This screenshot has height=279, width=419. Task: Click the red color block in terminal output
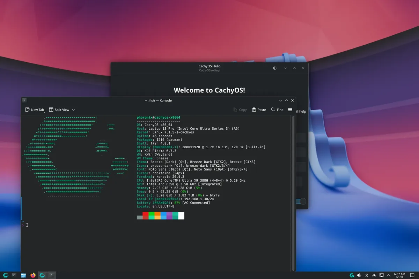point(146,216)
